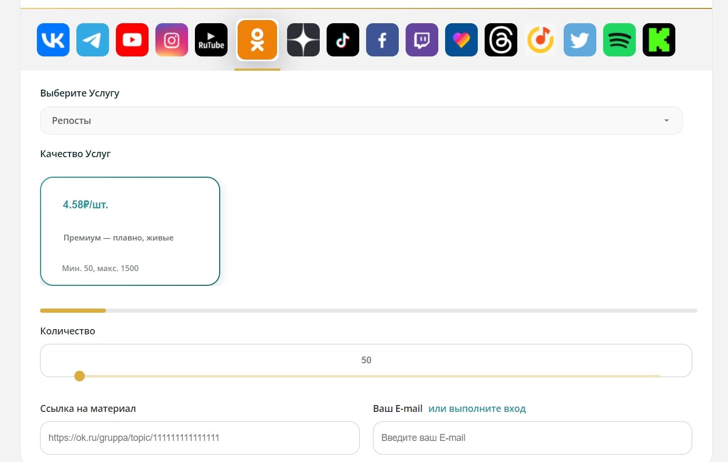Switch to RuTube services
This screenshot has width=728, height=462.
pos(211,40)
